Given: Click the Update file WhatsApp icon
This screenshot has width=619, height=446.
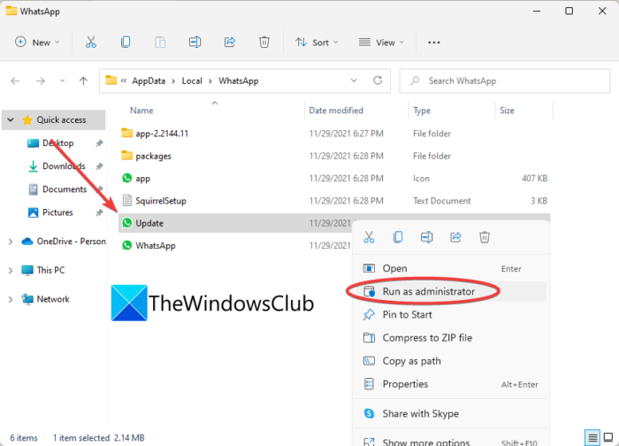Looking at the screenshot, I should click(126, 223).
